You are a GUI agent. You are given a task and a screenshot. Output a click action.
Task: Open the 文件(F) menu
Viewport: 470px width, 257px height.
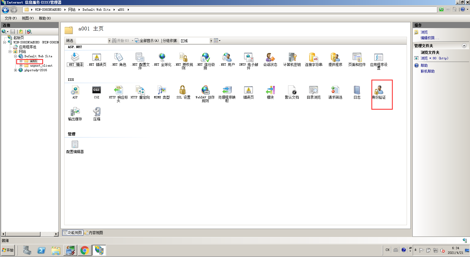[x=11, y=18]
